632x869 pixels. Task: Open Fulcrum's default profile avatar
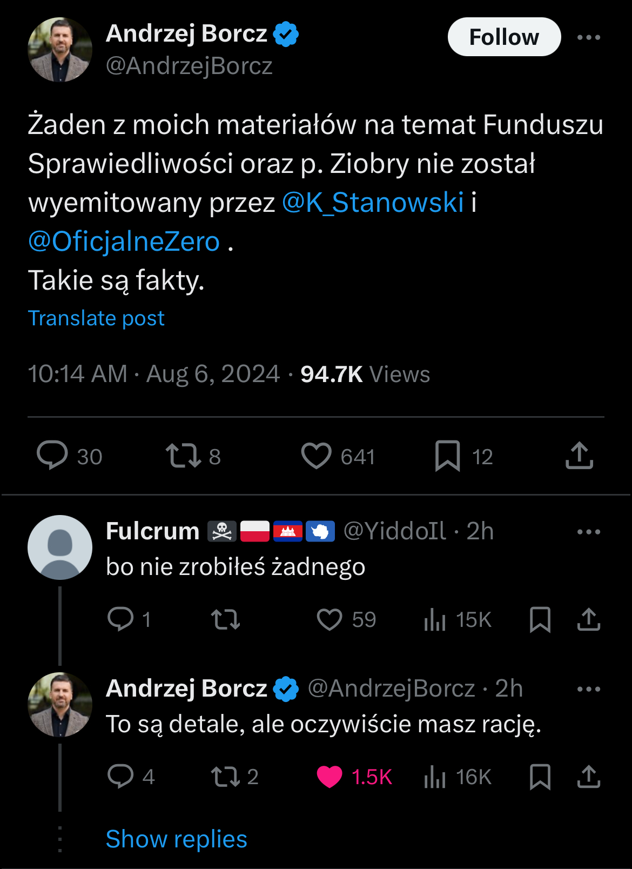(x=60, y=547)
